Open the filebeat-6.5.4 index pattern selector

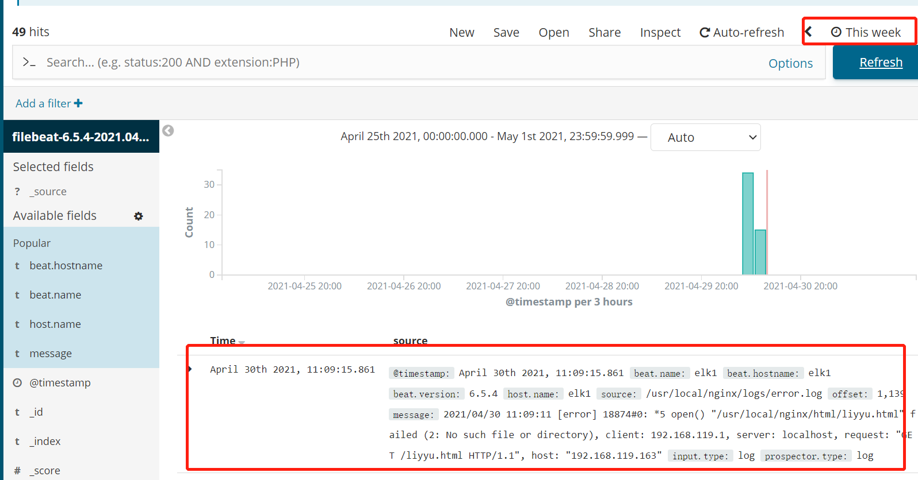[x=81, y=137]
